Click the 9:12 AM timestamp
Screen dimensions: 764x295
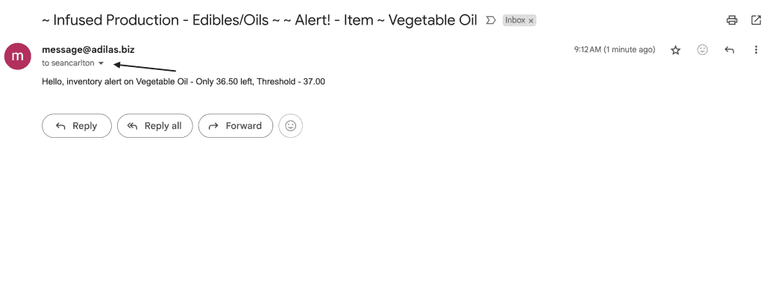pyautogui.click(x=615, y=50)
